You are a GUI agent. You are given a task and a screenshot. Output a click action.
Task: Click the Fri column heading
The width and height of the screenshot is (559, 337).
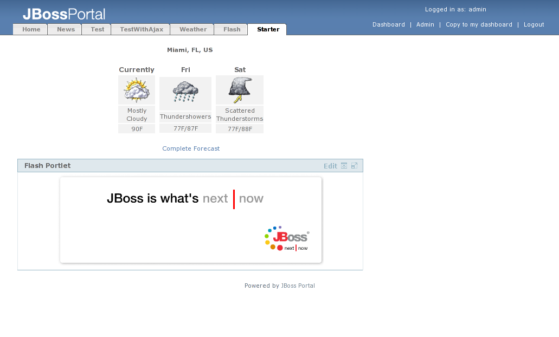coord(185,70)
